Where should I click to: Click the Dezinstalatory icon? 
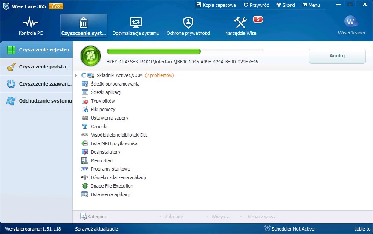(85, 152)
